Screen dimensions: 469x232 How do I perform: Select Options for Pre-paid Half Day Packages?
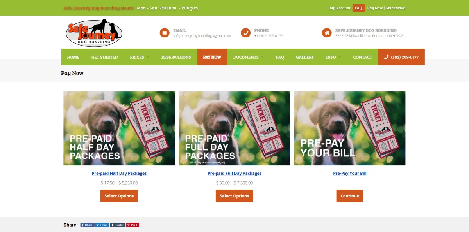pyautogui.click(x=119, y=196)
